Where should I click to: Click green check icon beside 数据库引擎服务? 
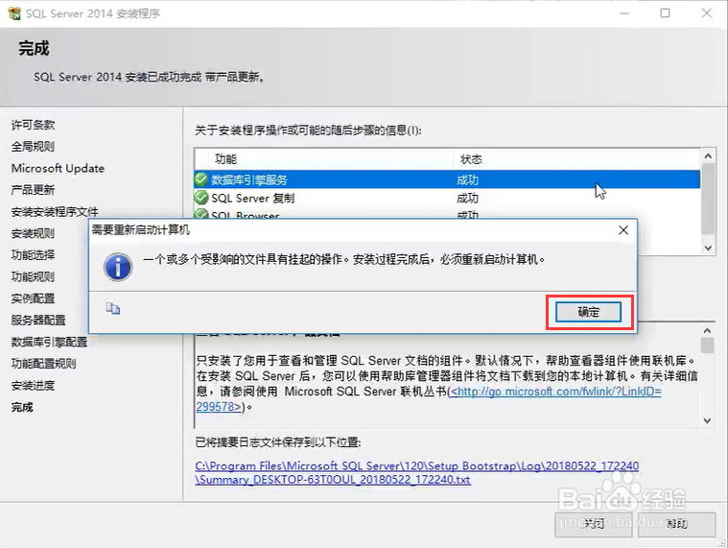(x=201, y=179)
